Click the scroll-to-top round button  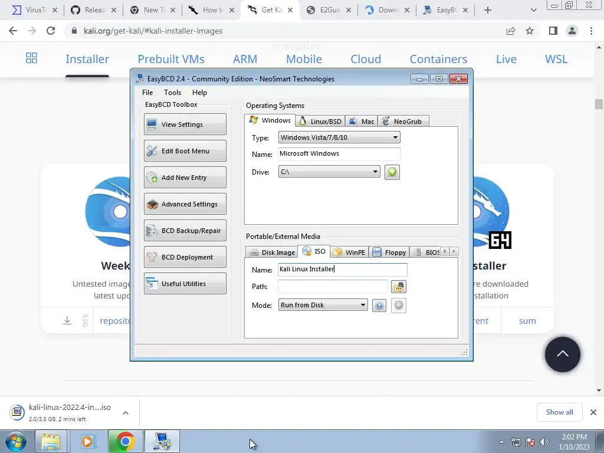[x=562, y=354]
